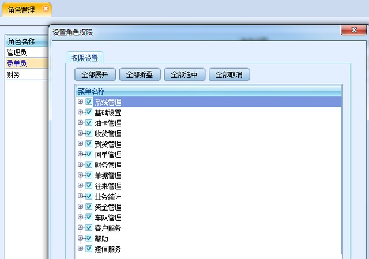Expand the 车队管理 tree node
Viewport: 369px width, 259px height.
tap(81, 217)
